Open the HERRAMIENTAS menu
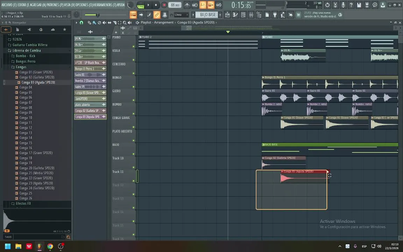Screen dimensions: 403x252 [x=105, y=5]
